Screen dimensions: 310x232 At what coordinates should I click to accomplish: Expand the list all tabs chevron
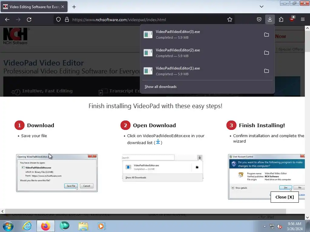(x=262, y=7)
